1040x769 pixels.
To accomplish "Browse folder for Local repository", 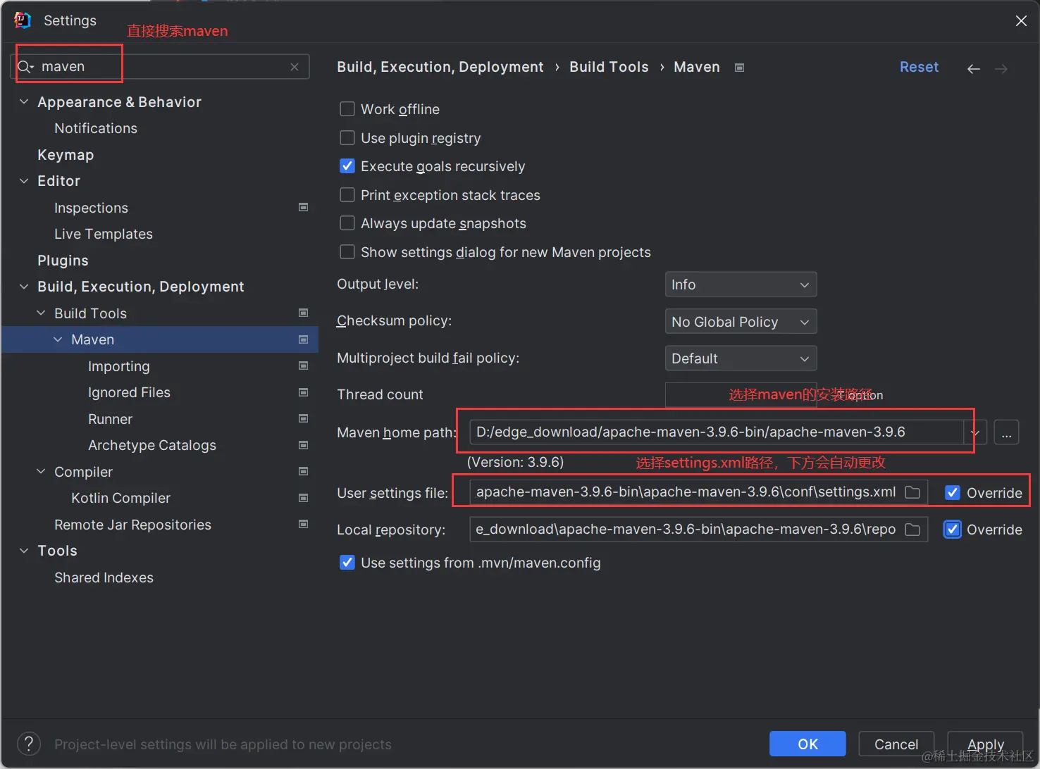I will [912, 530].
